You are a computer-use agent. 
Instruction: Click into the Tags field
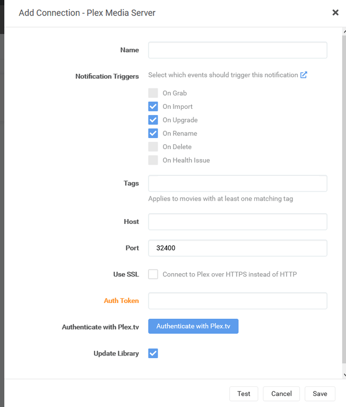coord(238,184)
